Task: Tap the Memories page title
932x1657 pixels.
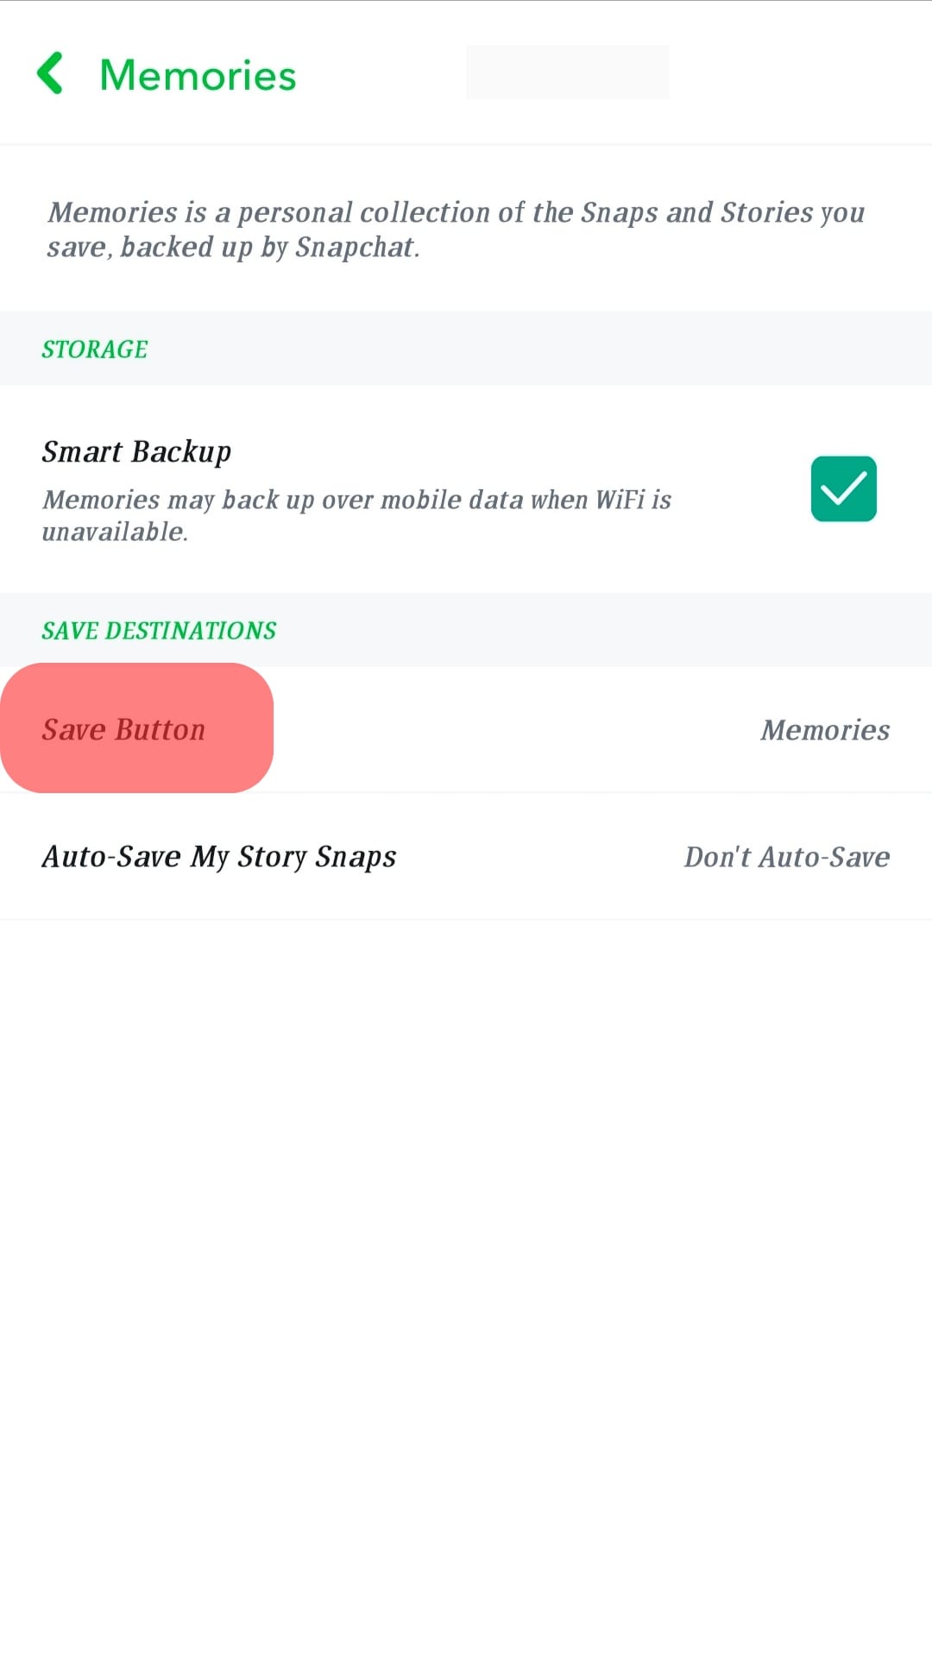Action: 198,75
